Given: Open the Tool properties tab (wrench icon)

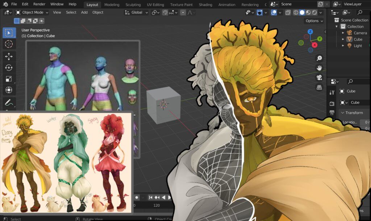Looking at the screenshot, I should click(x=332, y=93).
